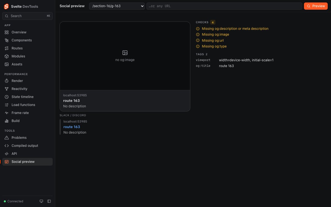Click the bold route 163 card title
This screenshot has width=331, height=207.
(71, 101)
